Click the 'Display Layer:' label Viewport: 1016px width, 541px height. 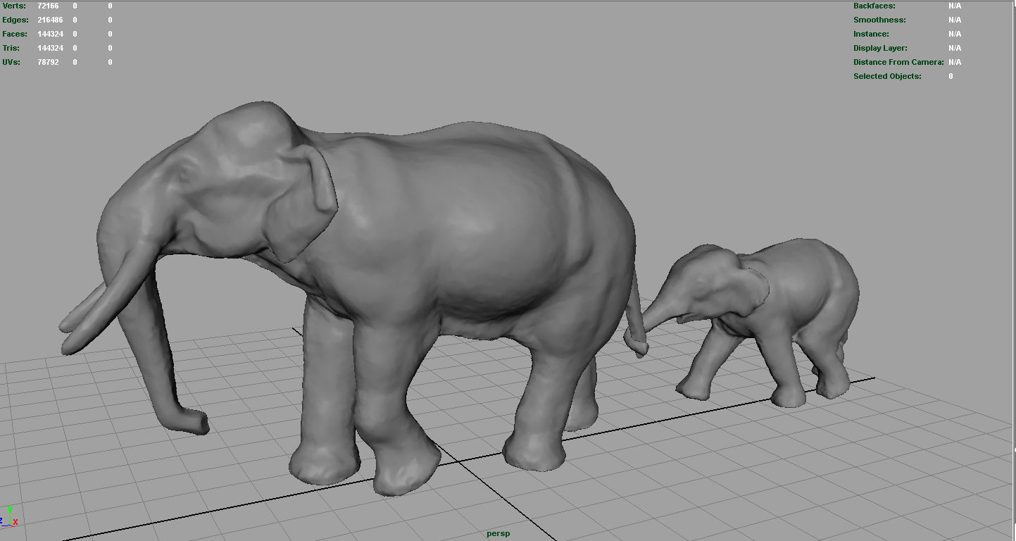(x=880, y=48)
